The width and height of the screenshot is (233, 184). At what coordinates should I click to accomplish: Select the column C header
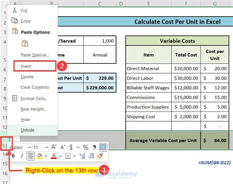(100, 3)
